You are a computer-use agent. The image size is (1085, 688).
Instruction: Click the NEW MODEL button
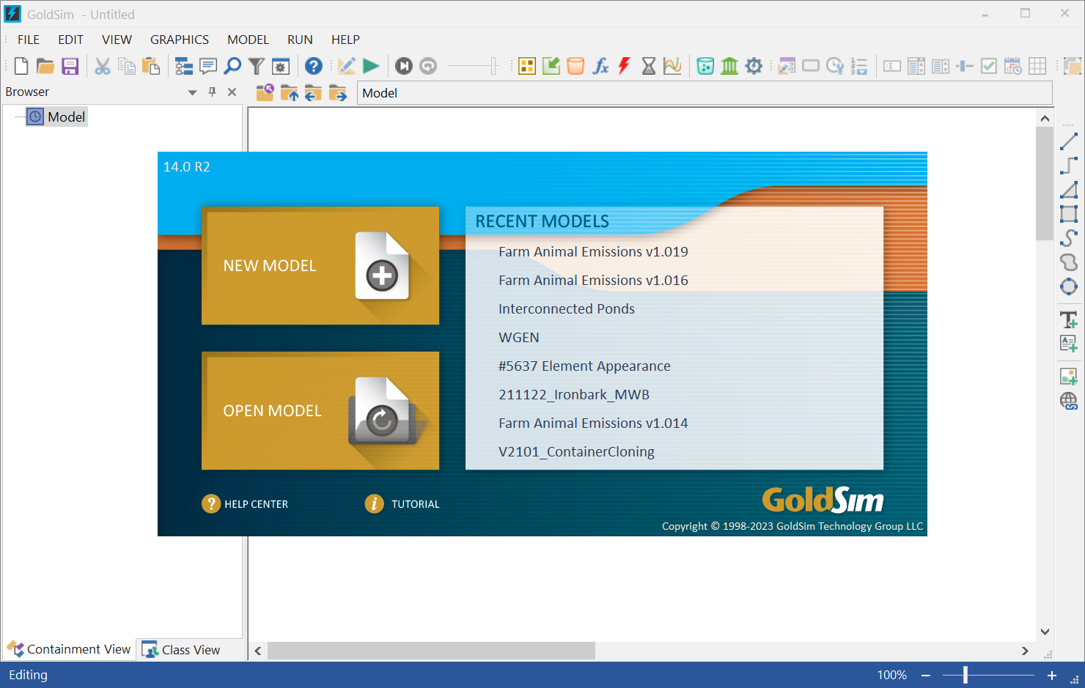pos(320,265)
